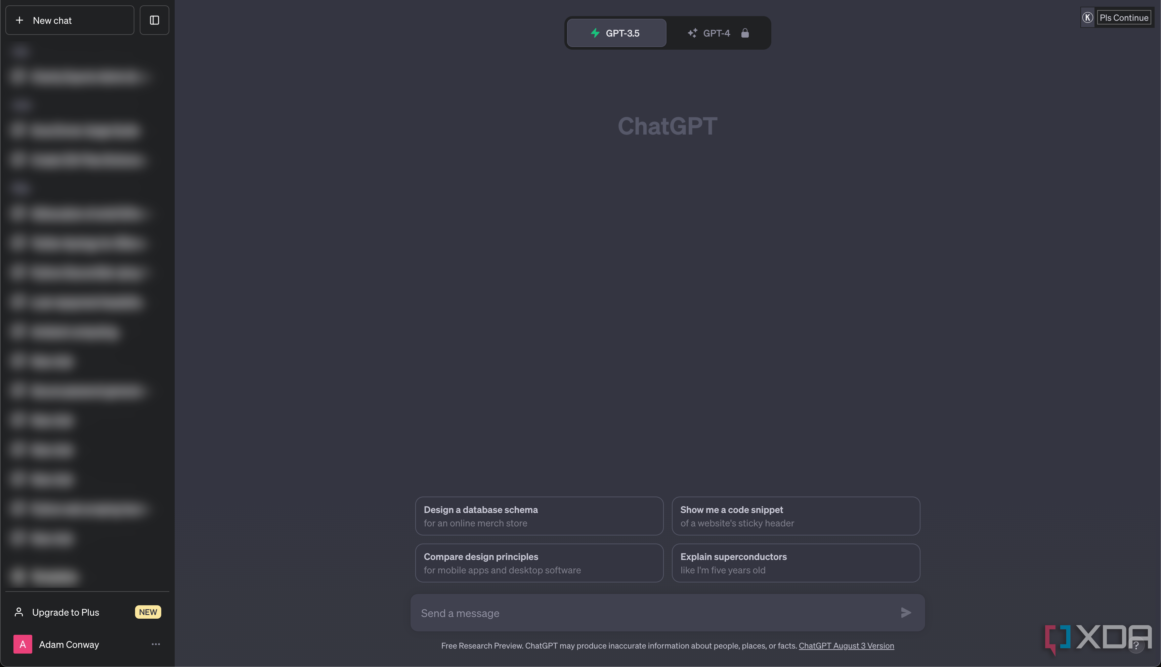Viewport: 1161px width, 667px height.
Task: Click the lock icon beside GPT-4
Action: [x=745, y=33]
